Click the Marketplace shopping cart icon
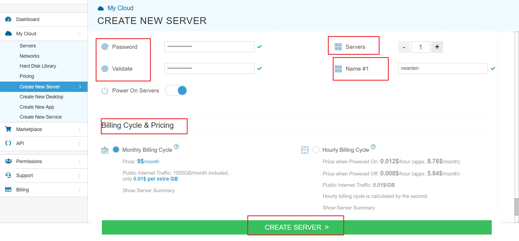This screenshot has height=241, width=519. 8,129
